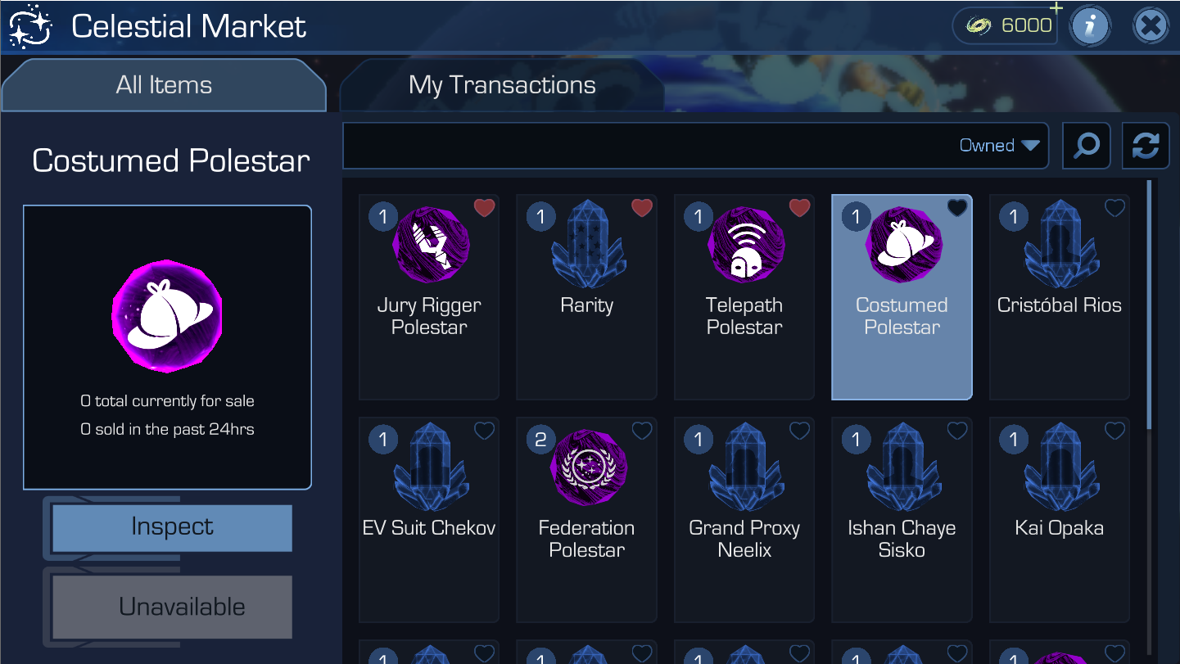Switch to the My Transactions tab
This screenshot has height=664, width=1180.
[502, 85]
